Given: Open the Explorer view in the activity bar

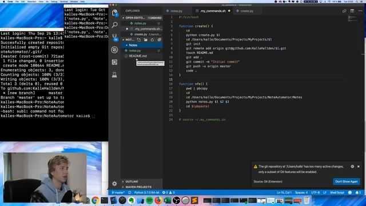Looking at the screenshot, I should (x=114, y=13).
